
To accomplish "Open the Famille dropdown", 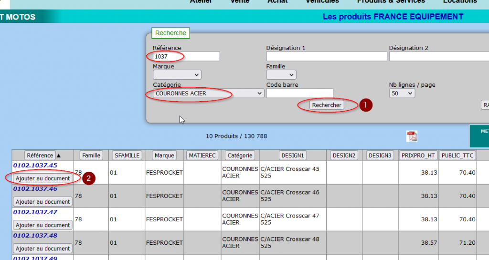I will point(281,75).
